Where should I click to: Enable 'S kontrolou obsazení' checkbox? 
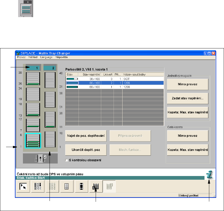(67, 160)
